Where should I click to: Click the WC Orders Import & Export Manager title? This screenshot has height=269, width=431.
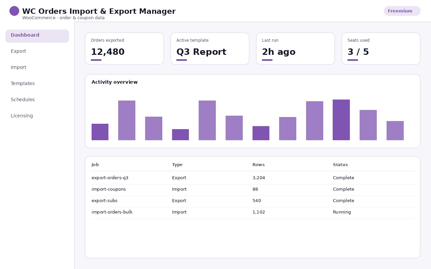[x=99, y=11]
